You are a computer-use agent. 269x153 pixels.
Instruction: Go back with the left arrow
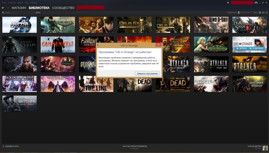coord(3,8)
